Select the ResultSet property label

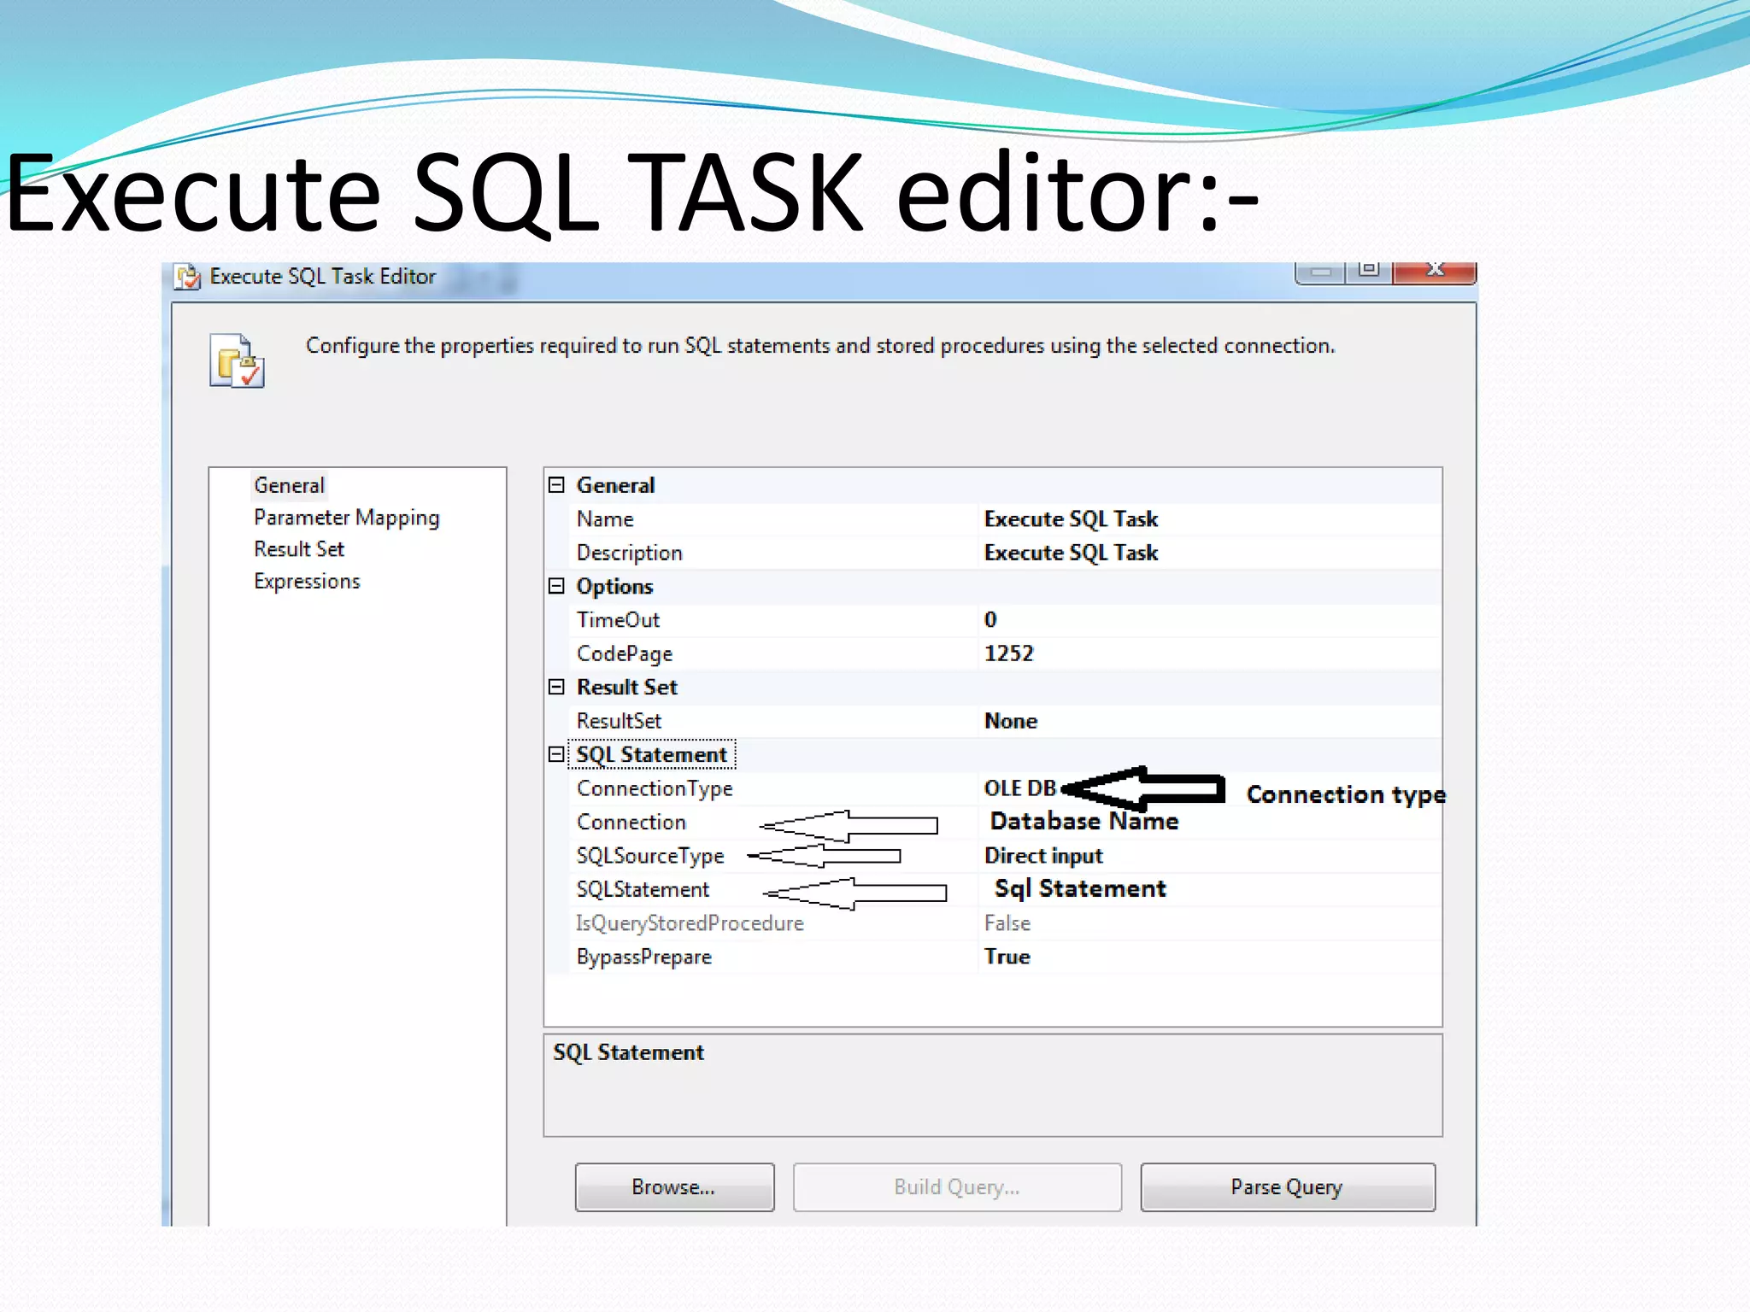coord(619,721)
